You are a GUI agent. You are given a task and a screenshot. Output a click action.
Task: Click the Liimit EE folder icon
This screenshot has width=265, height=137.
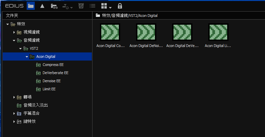coord(38,89)
